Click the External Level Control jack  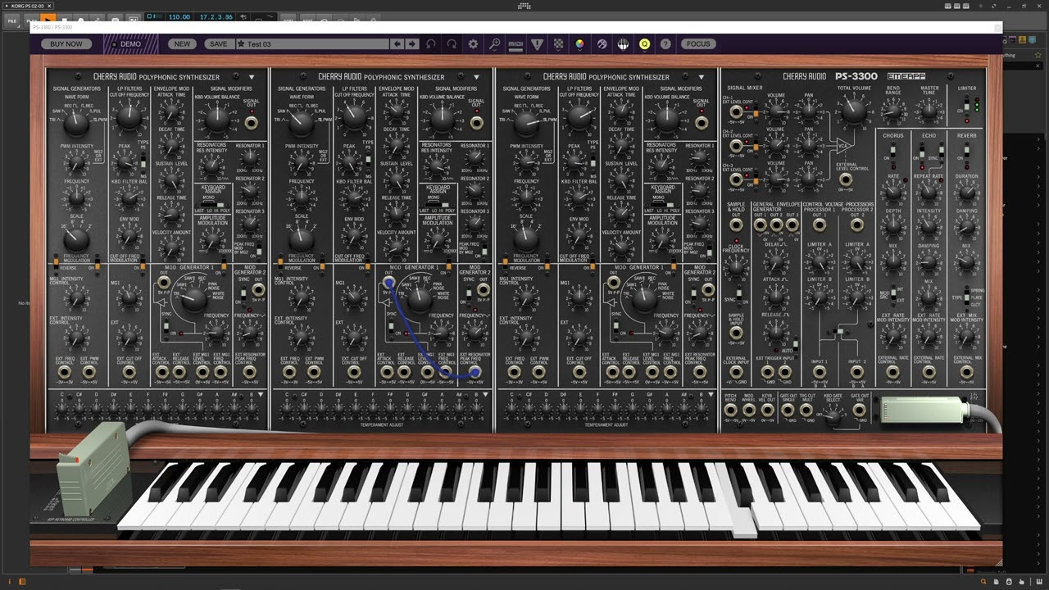pos(845,179)
